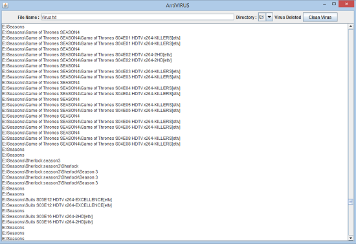Screen dimensions: 356x244
Task: Select row E:\Seasons\Sherlock season3
Action: click(31, 161)
